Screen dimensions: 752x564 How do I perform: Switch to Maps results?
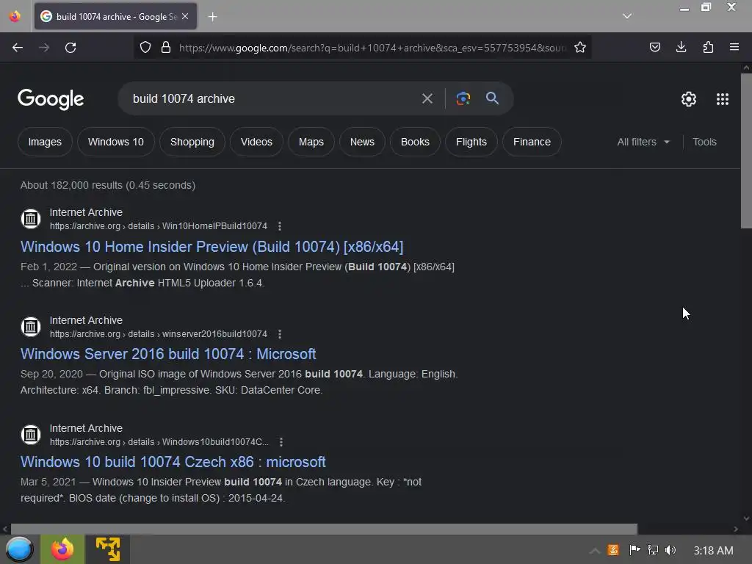tap(311, 142)
